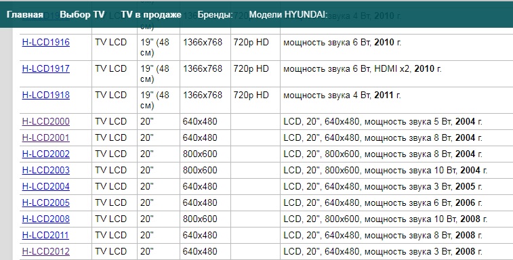
Task: Follow the H-LCD2005 link
Action: click(x=46, y=202)
